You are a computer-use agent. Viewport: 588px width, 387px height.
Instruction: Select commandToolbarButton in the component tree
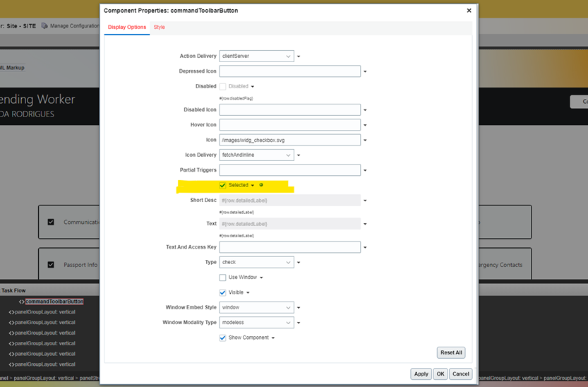click(54, 302)
